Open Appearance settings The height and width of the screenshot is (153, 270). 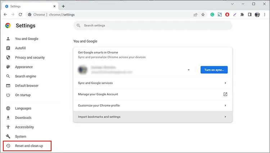[x=24, y=67]
